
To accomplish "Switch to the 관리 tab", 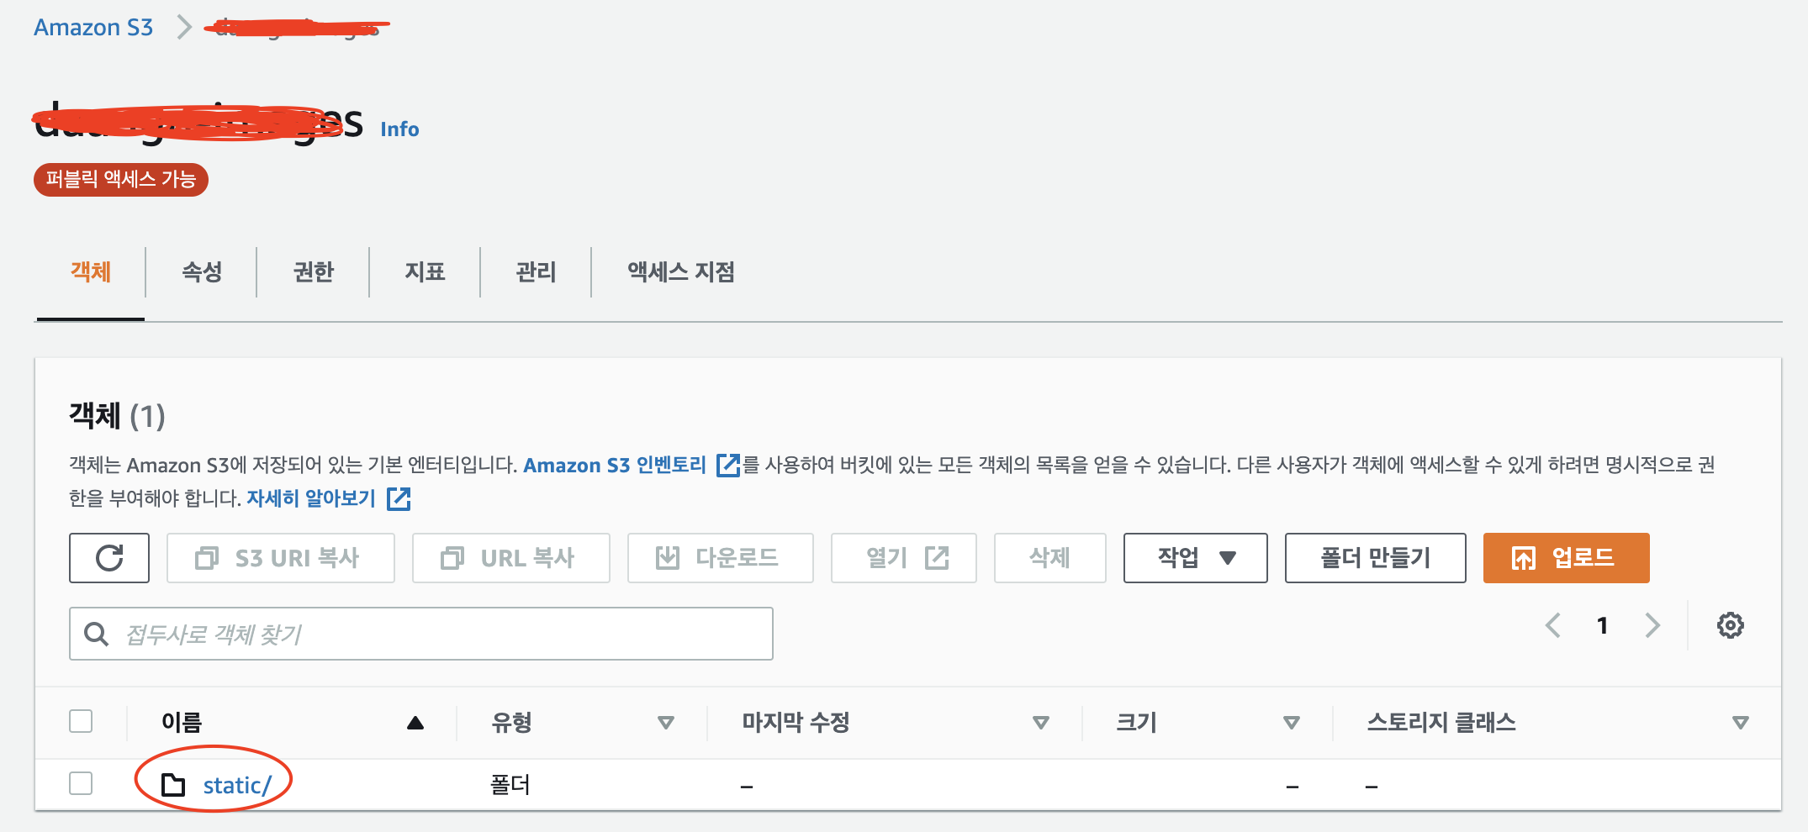I will tap(536, 272).
